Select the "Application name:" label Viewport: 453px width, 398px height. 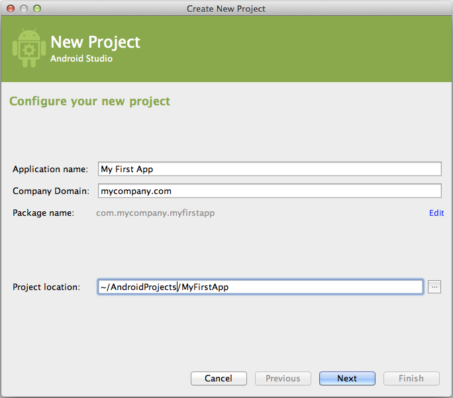50,170
